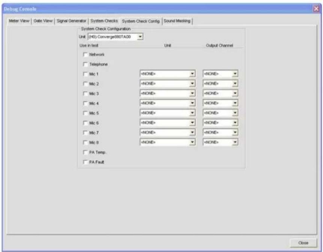
Task: Enable Mic 3 for the test
Action: point(85,94)
